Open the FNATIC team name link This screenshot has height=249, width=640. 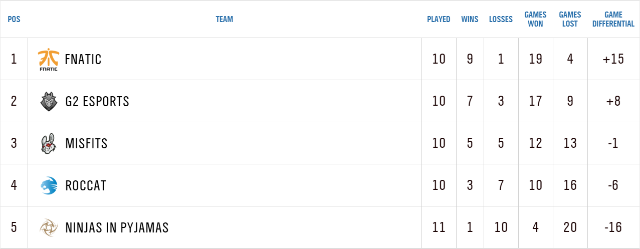pyautogui.click(x=83, y=59)
